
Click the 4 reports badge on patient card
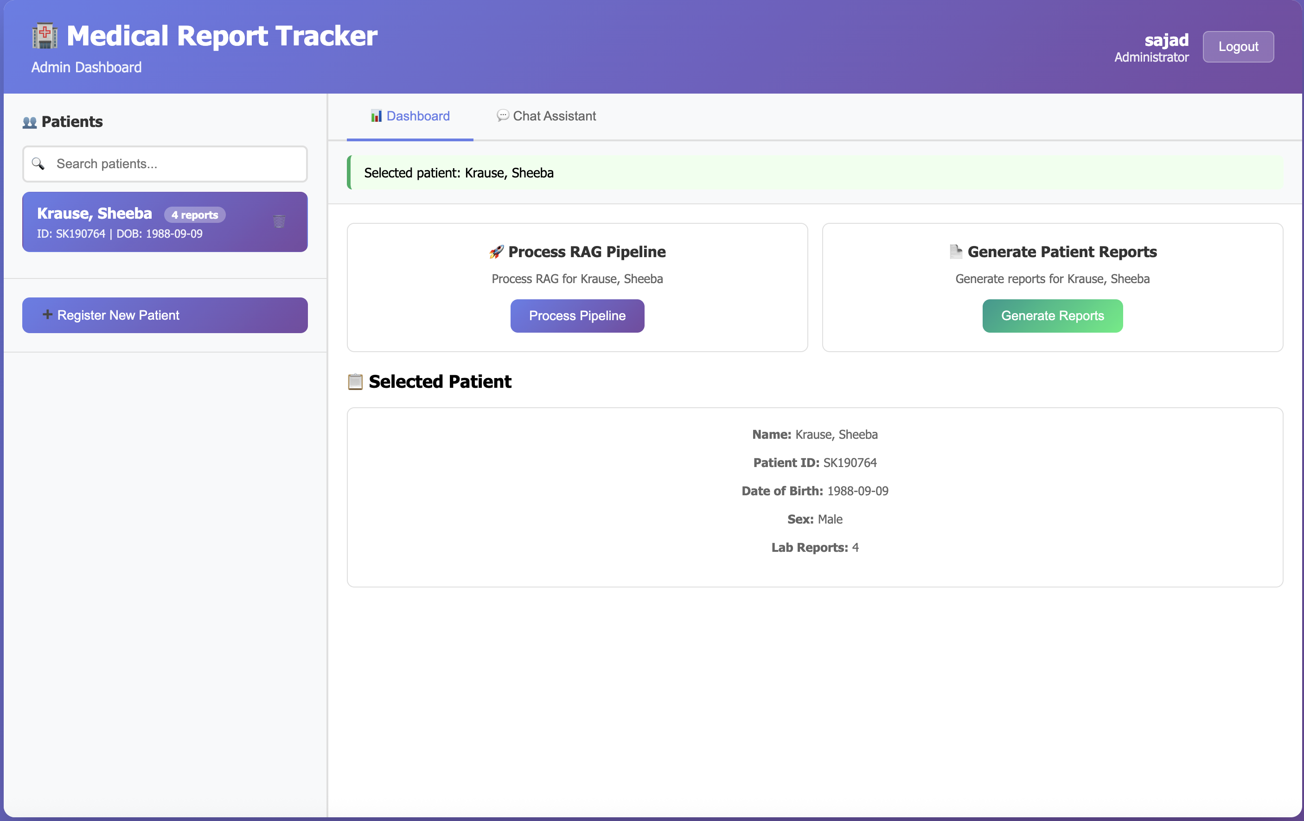click(195, 215)
